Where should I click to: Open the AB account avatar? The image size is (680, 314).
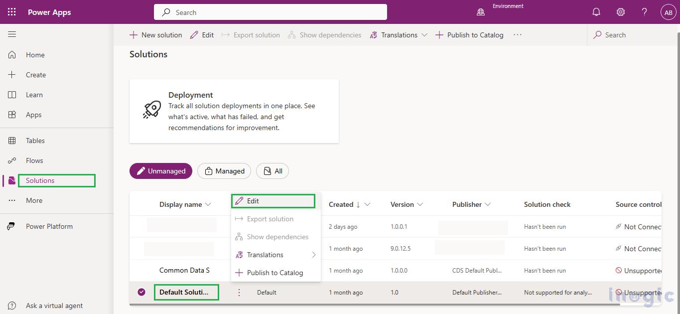point(668,12)
